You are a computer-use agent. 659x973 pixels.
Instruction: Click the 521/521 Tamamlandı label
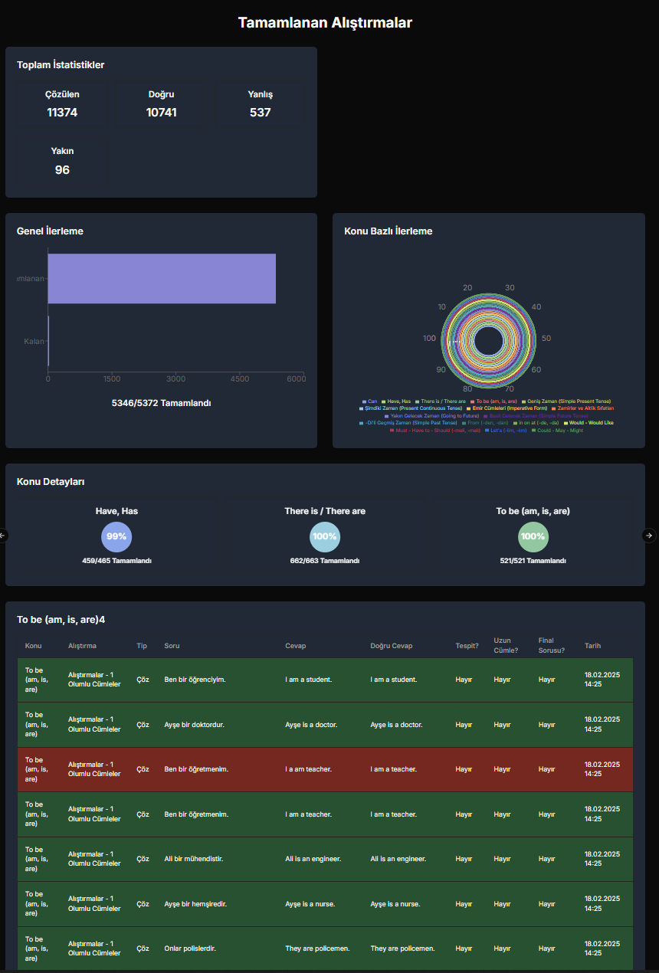tap(533, 561)
